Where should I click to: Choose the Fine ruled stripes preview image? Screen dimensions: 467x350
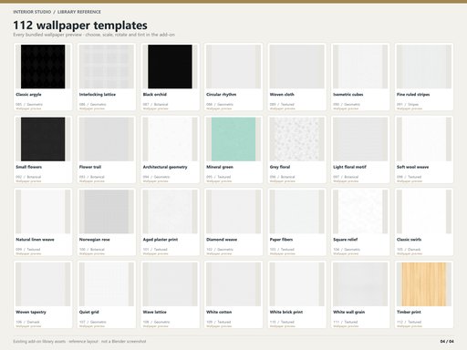pyautogui.click(x=424, y=67)
